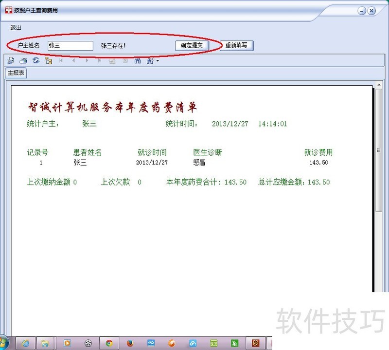This screenshot has width=389, height=350.
Task: Toggle the group tree icon
Action: point(48,61)
